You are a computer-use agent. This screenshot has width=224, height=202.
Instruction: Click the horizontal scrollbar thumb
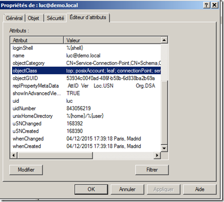click(55, 156)
